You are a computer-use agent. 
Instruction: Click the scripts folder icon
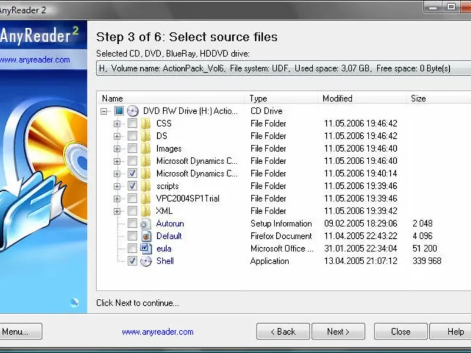(x=146, y=186)
